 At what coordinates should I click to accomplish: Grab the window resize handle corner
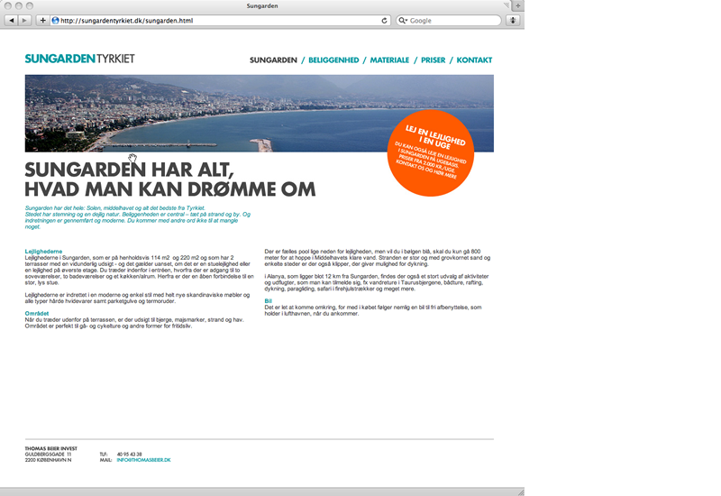tap(518, 491)
